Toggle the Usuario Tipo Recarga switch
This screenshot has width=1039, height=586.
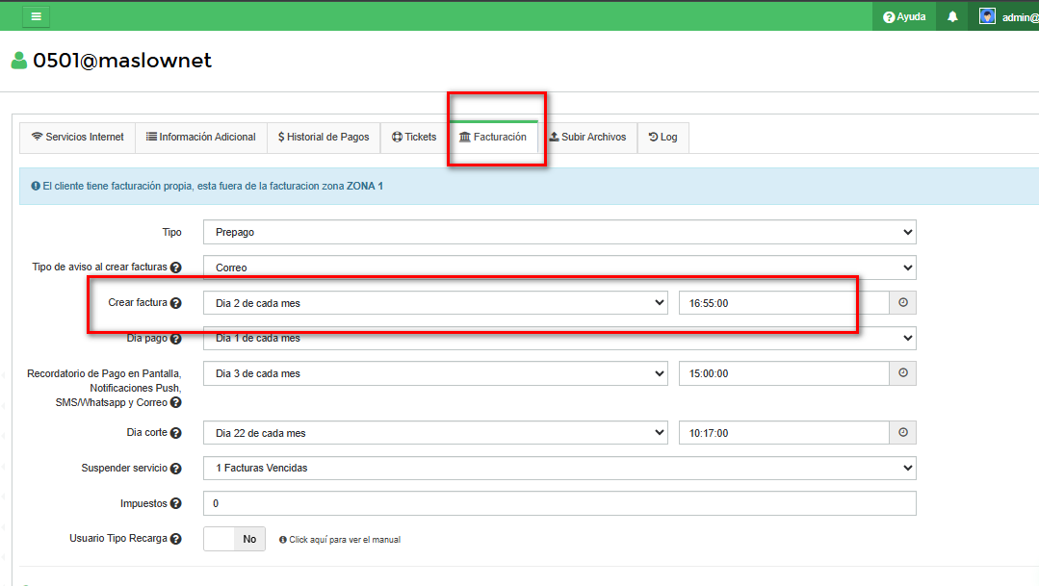[x=236, y=539]
